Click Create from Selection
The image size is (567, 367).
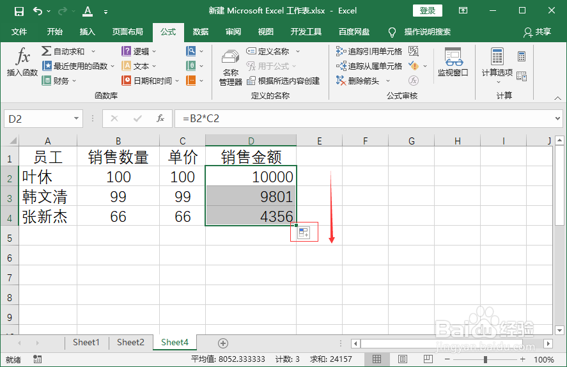(283, 81)
